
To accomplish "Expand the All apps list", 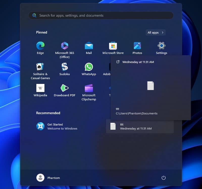I will click(156, 33).
